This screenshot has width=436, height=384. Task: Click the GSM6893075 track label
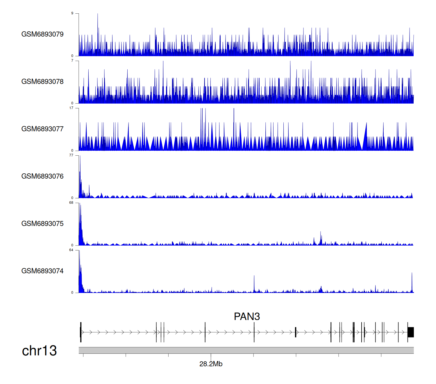click(42, 224)
